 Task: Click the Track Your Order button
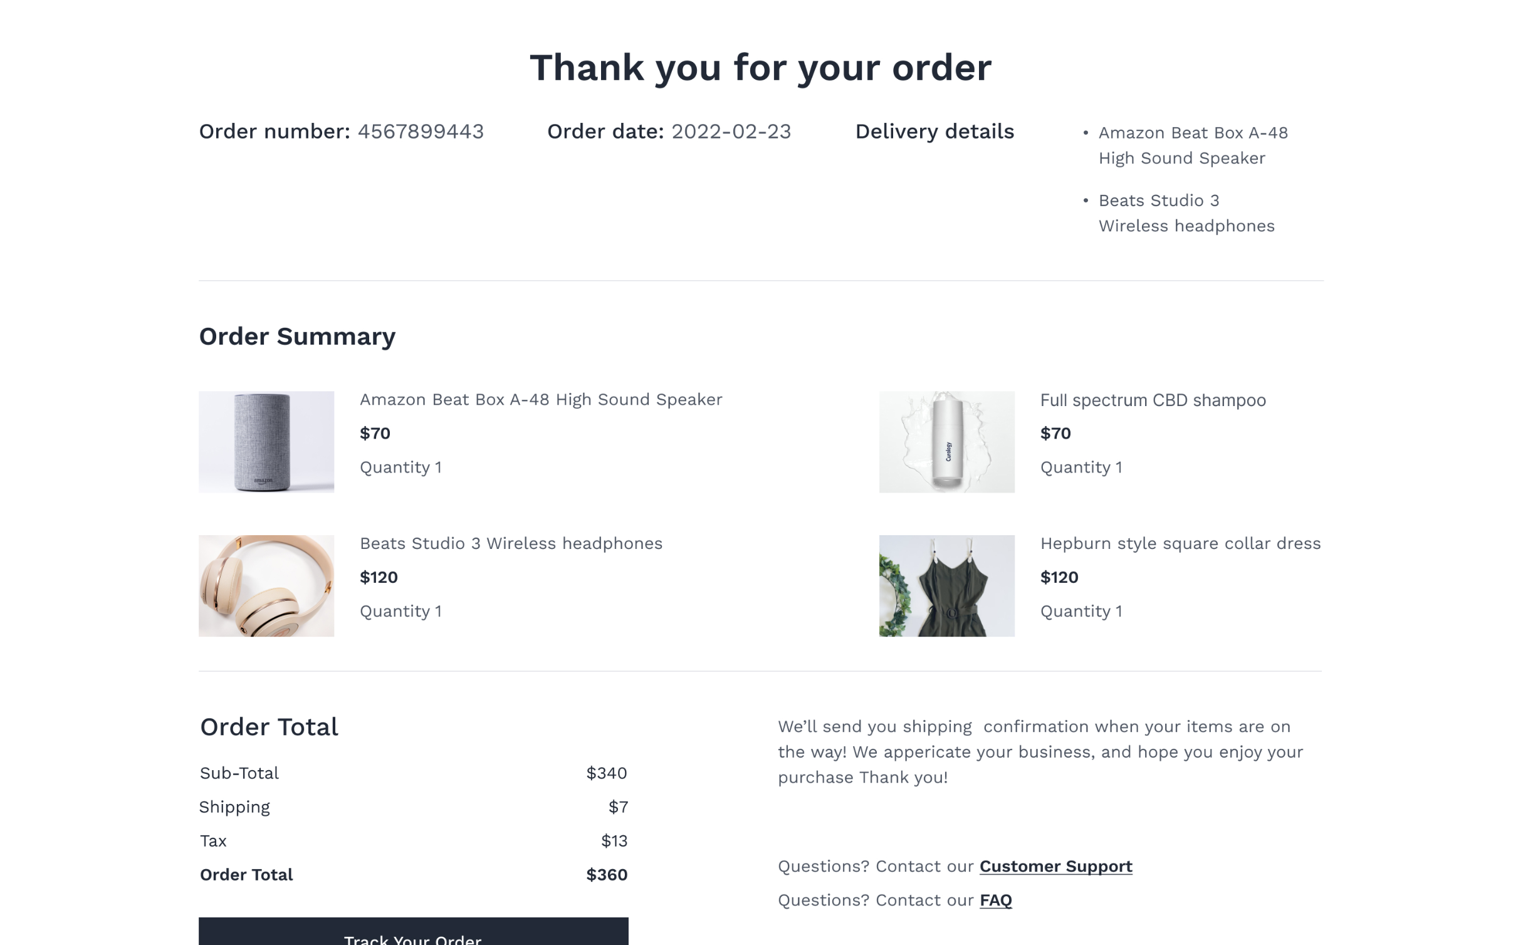pyautogui.click(x=413, y=934)
